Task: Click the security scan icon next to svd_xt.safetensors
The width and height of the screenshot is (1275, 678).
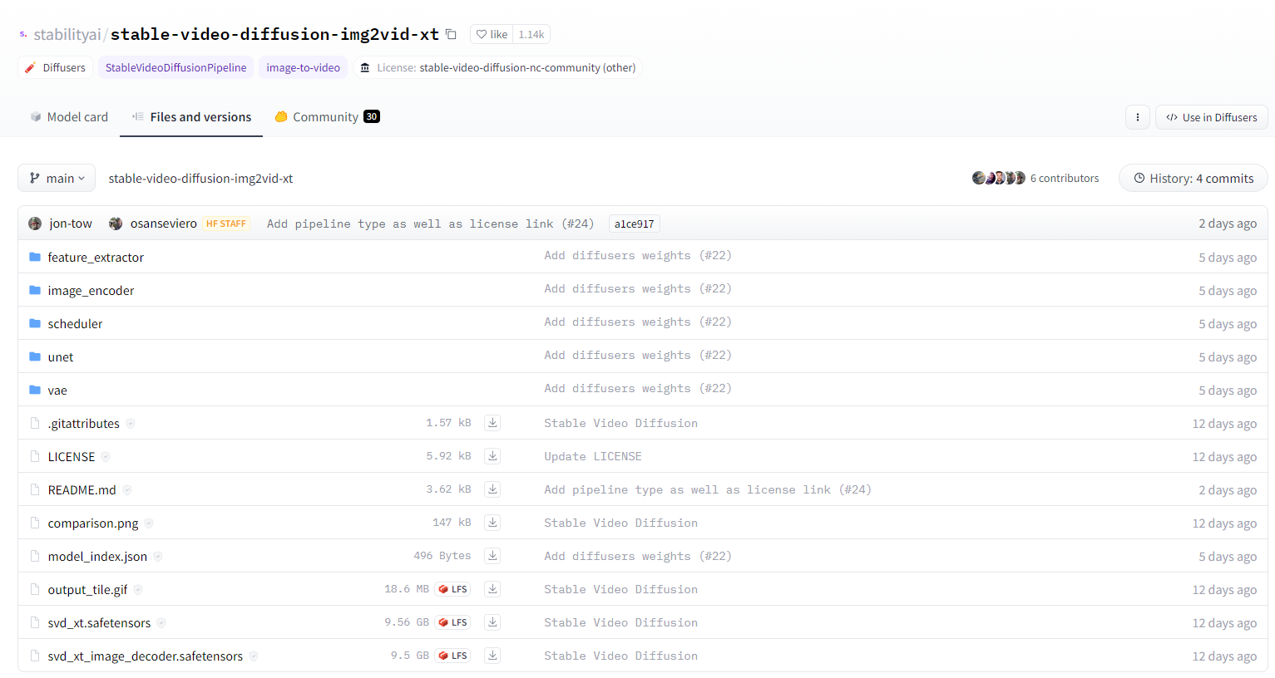Action: 161,623
